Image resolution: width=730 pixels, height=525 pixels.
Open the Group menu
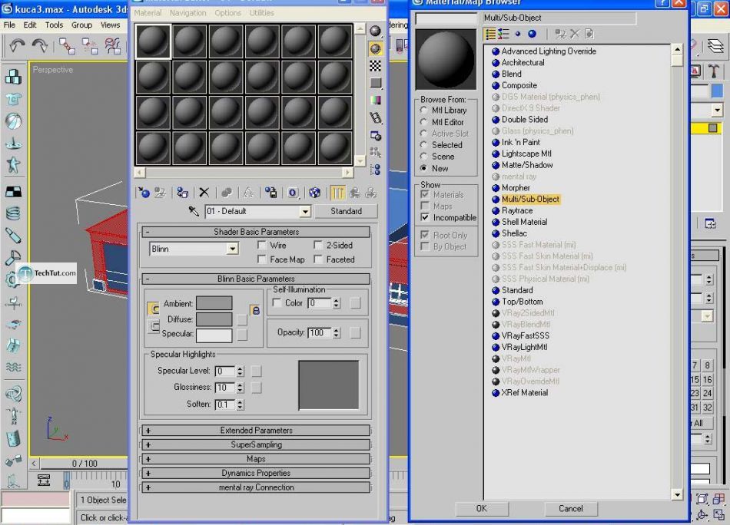pos(81,25)
